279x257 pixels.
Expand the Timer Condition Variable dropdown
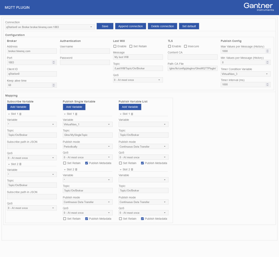click(245, 74)
